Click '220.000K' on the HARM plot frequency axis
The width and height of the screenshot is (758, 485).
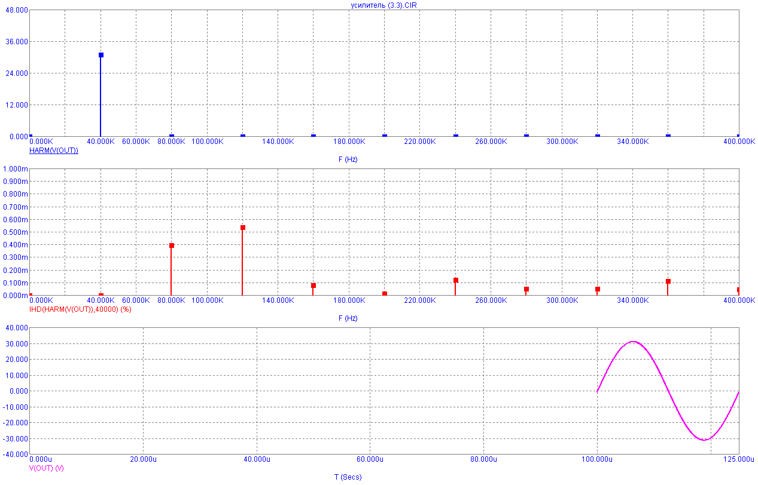point(420,142)
